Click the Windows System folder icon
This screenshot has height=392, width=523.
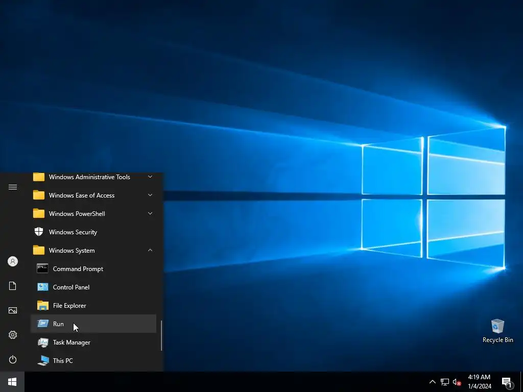[39, 250]
